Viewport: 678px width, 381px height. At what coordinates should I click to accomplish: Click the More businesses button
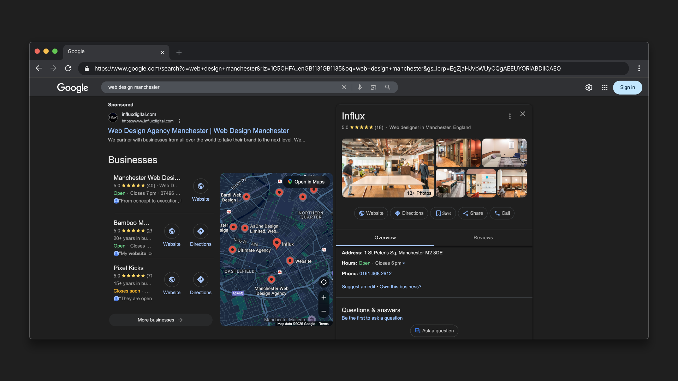click(161, 320)
